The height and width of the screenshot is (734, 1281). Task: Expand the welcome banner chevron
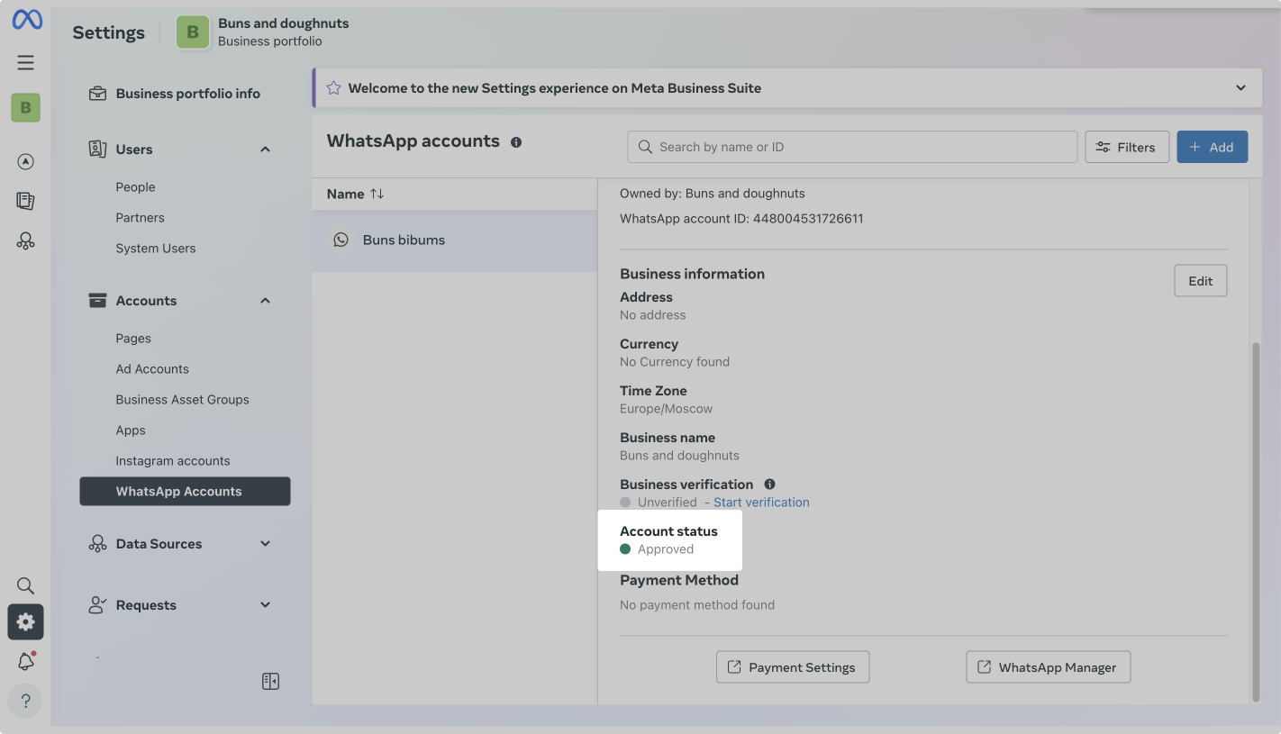1240,88
